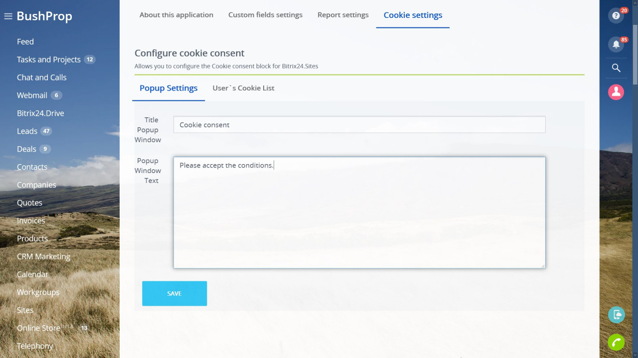Screen dimensions: 638x358
Task: Click the Leads counter badge 47
Action: [46, 131]
